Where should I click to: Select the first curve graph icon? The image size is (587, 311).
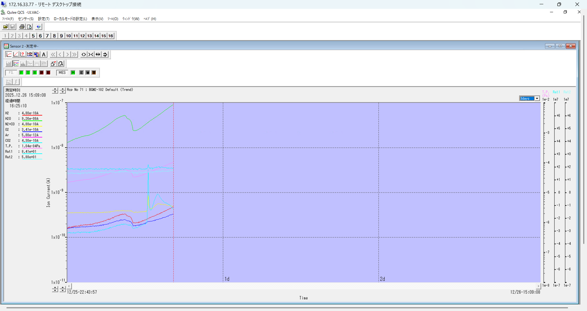pos(9,54)
